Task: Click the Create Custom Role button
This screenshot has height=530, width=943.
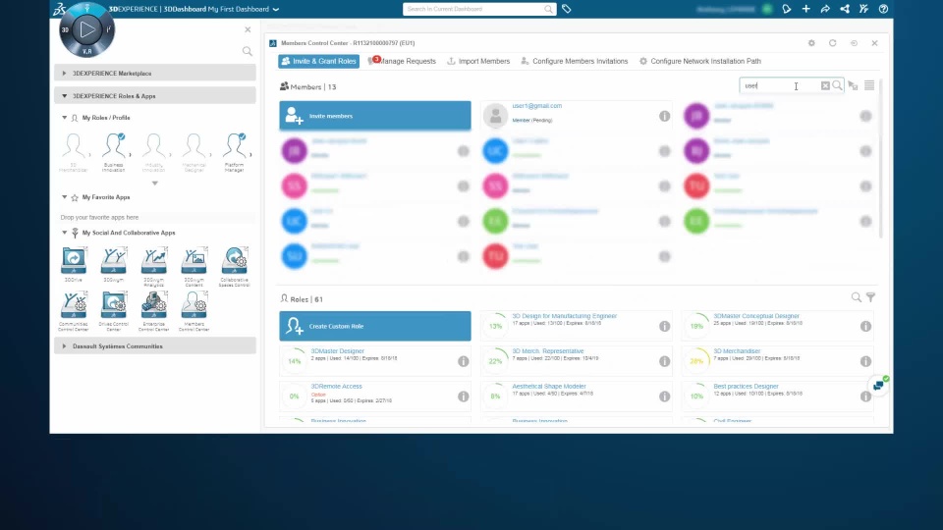Action: tap(375, 326)
